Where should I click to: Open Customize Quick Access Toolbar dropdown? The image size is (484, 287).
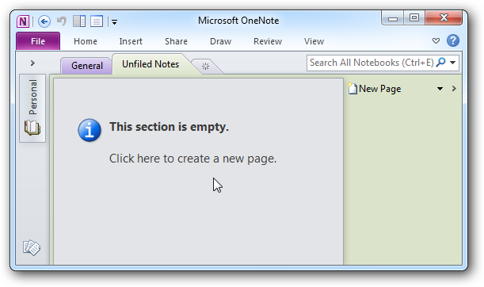[x=114, y=21]
